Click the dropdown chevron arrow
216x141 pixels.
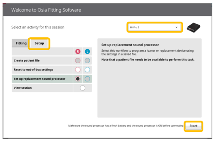[176, 27]
